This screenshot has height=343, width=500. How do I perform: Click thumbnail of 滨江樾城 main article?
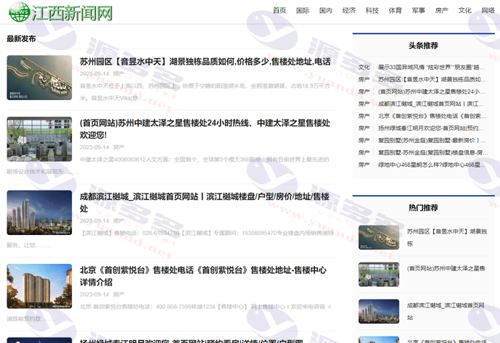click(x=39, y=212)
